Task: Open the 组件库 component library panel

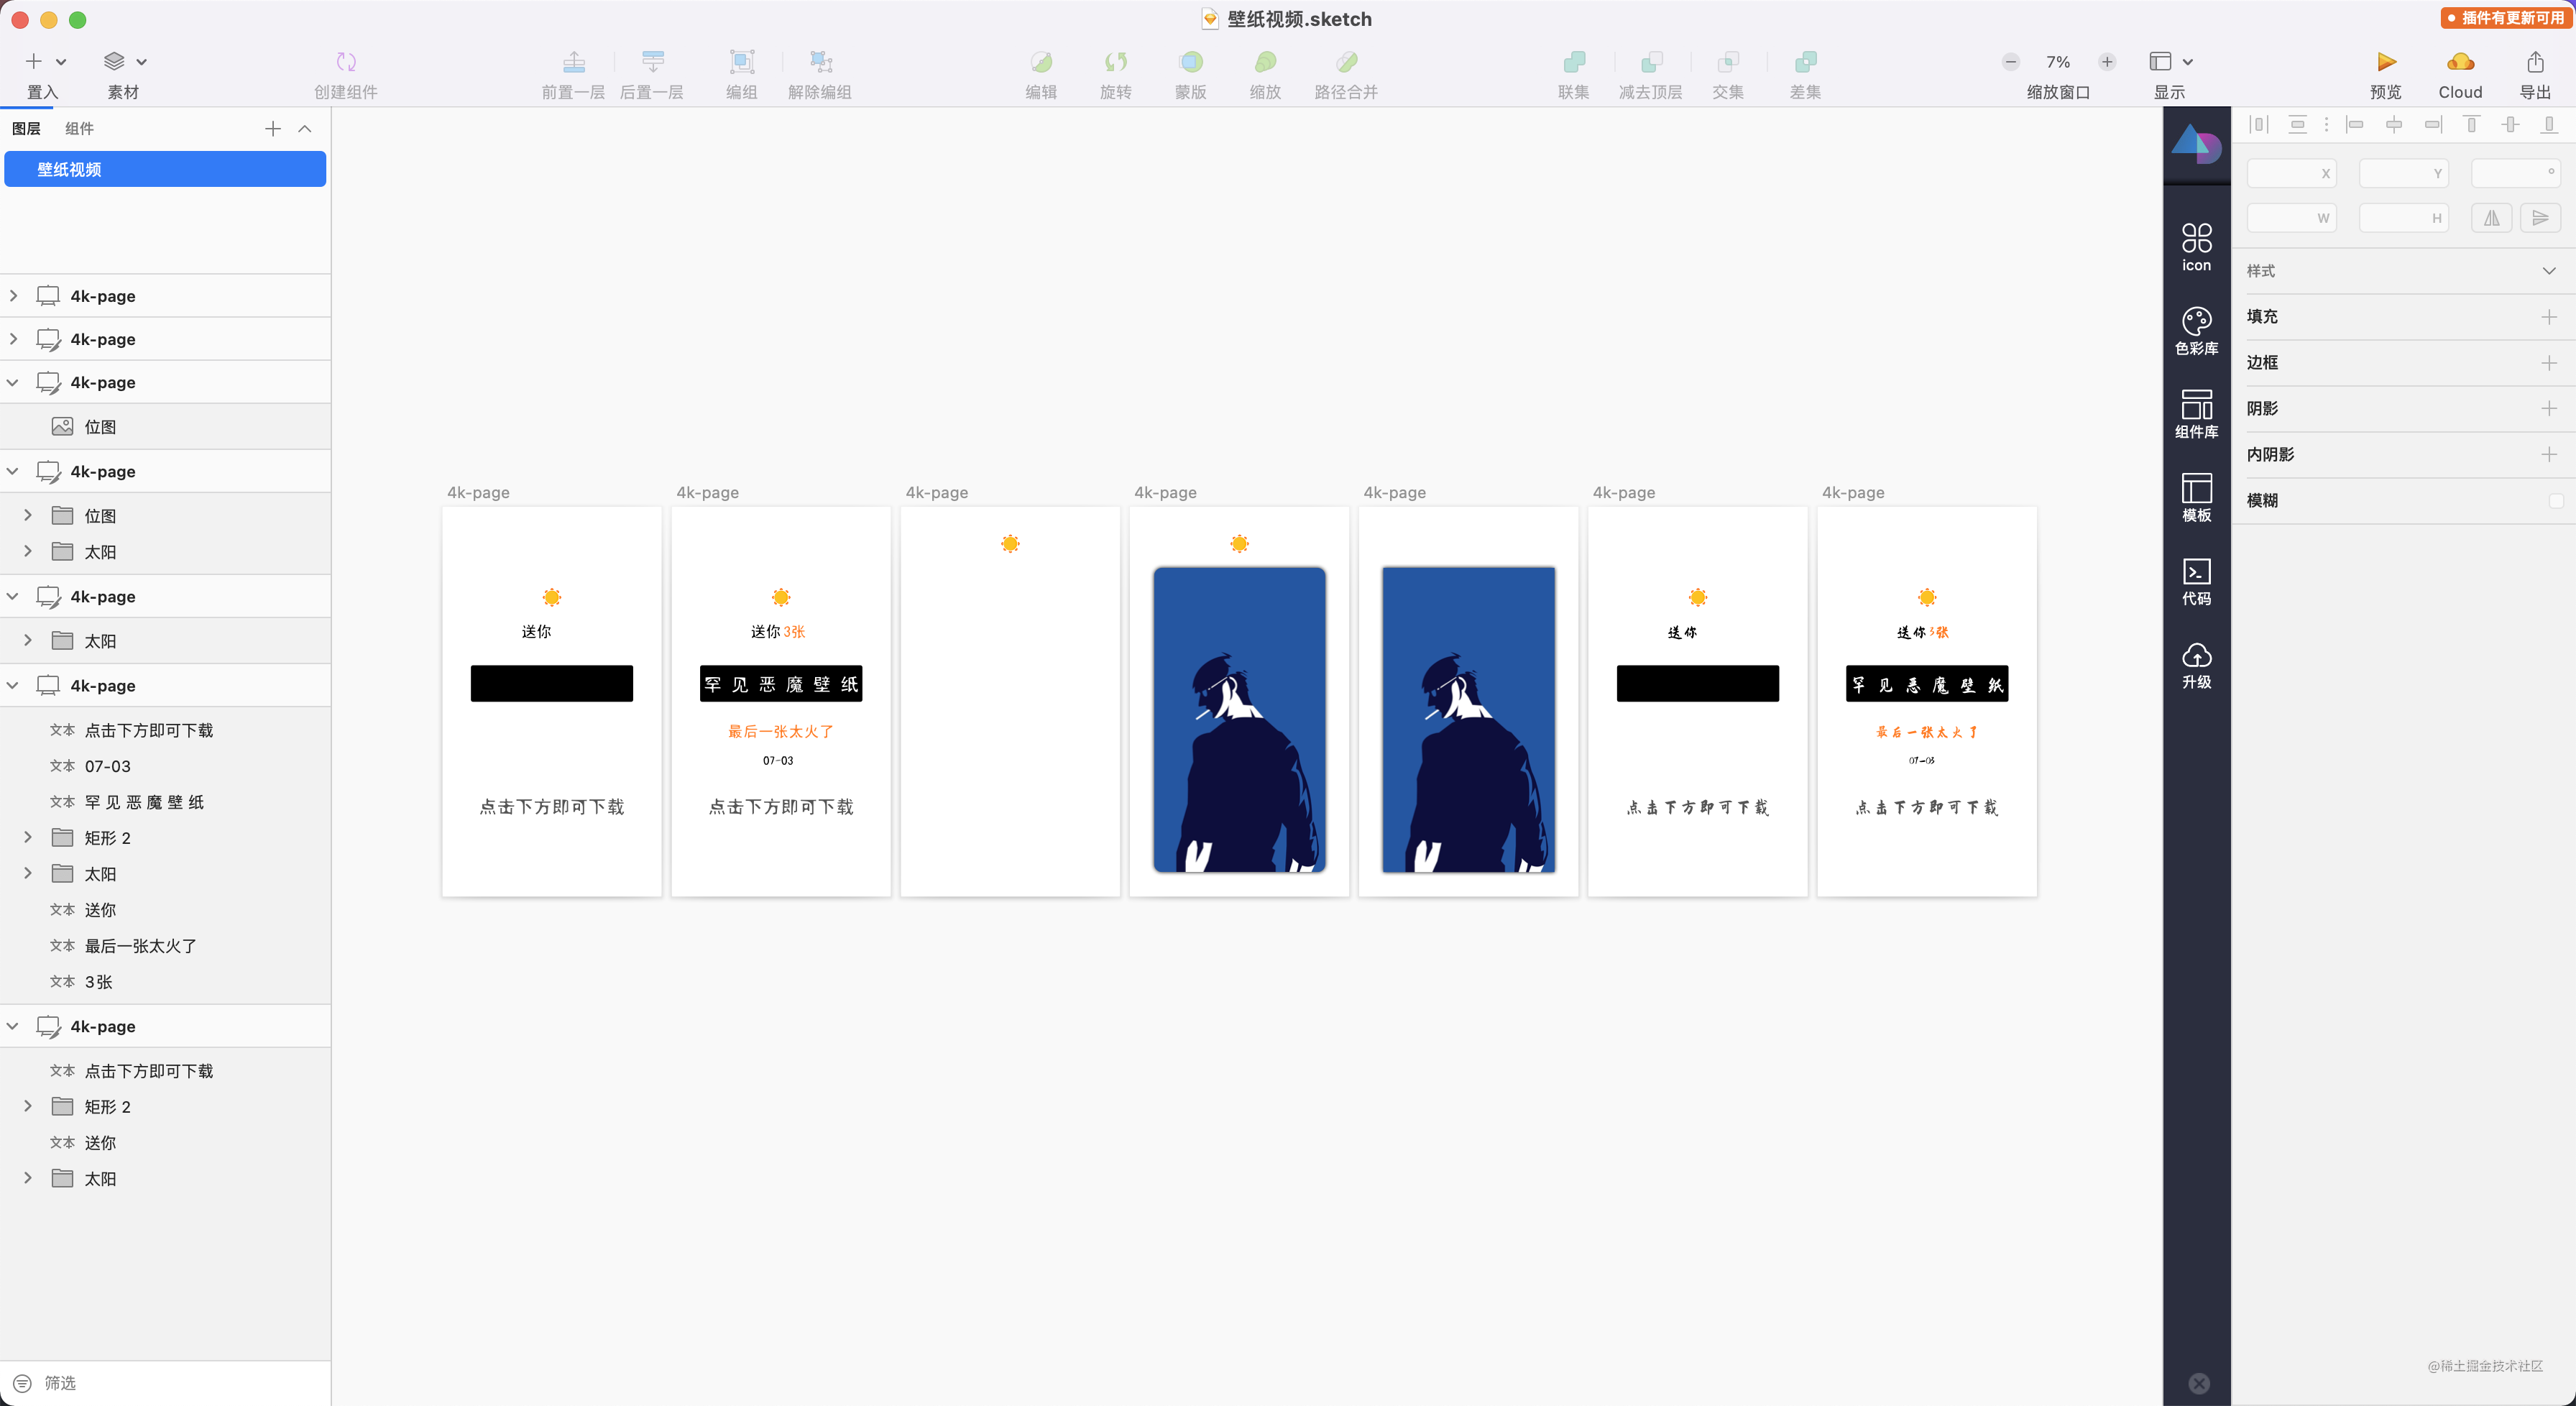Action: click(2197, 414)
